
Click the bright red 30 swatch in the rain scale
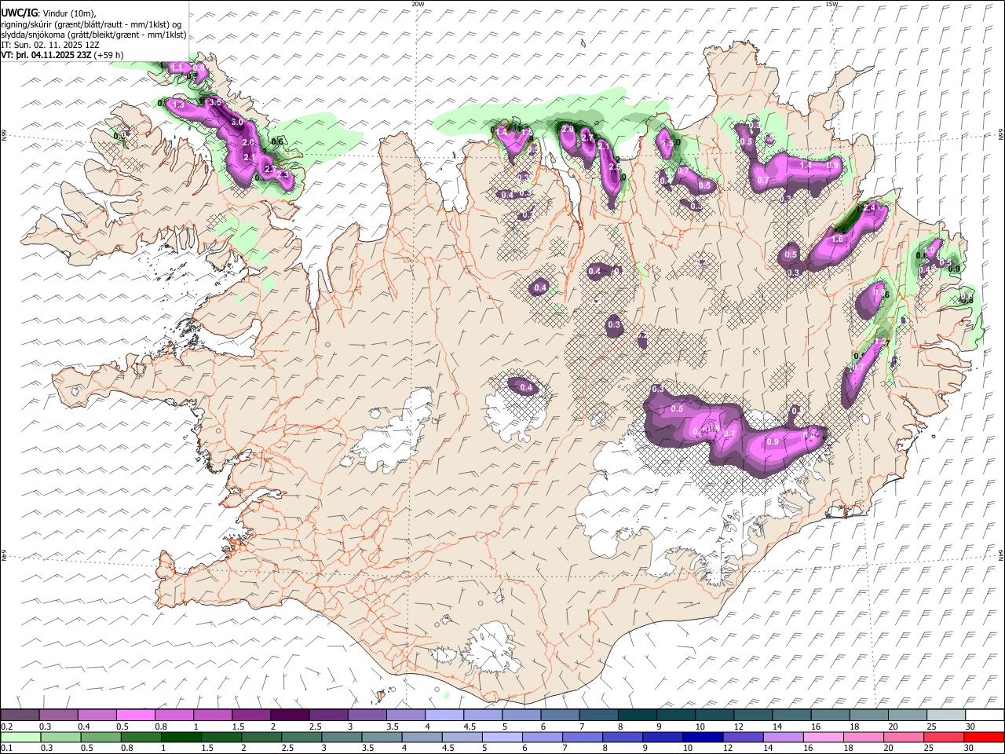983,737
